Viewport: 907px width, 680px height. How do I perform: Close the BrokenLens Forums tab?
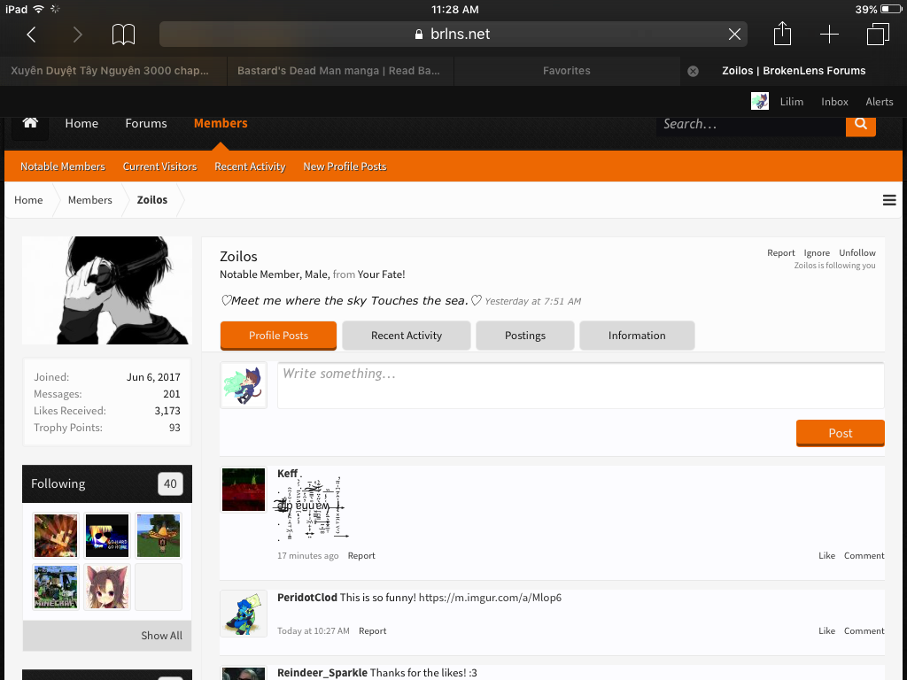coord(693,71)
